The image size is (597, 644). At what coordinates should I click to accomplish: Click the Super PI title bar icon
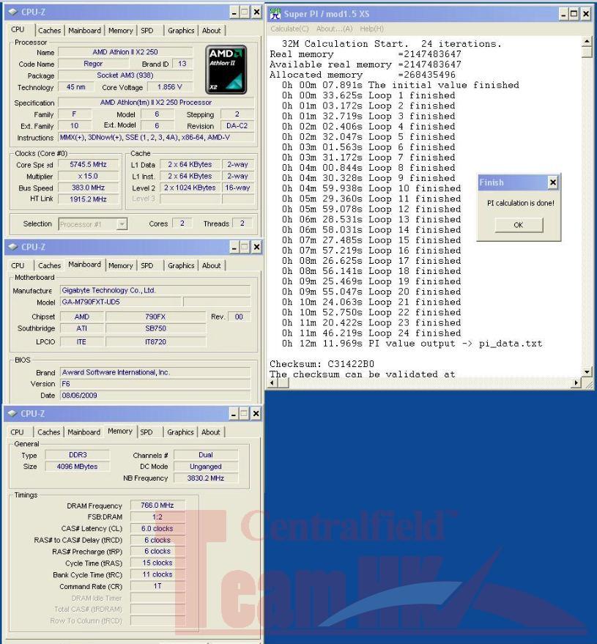point(275,13)
